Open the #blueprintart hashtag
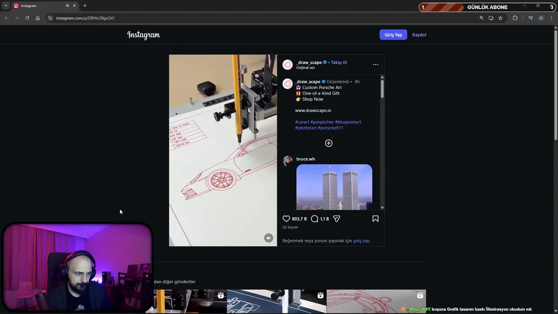Screen dimensions: 558x314 pos(348,122)
